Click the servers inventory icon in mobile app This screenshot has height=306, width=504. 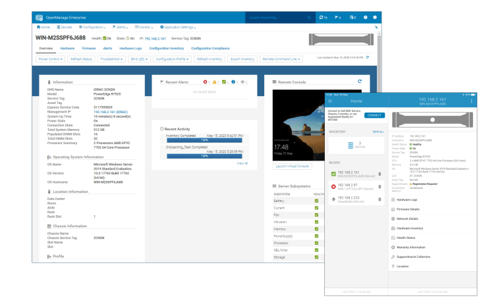coord(350,145)
